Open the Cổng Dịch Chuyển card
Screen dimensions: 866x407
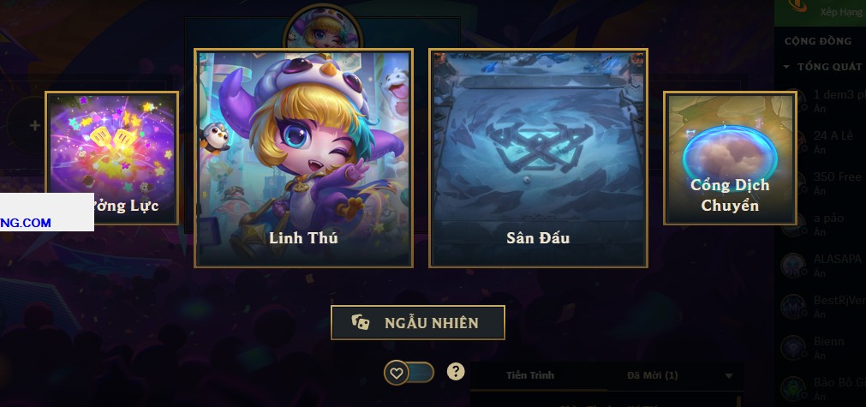(x=730, y=158)
